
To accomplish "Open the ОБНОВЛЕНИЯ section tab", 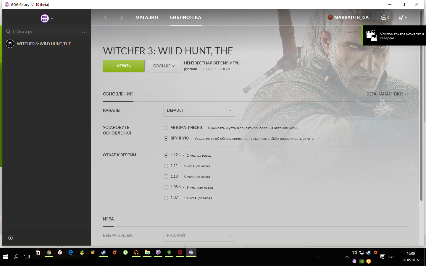I will 118,94.
